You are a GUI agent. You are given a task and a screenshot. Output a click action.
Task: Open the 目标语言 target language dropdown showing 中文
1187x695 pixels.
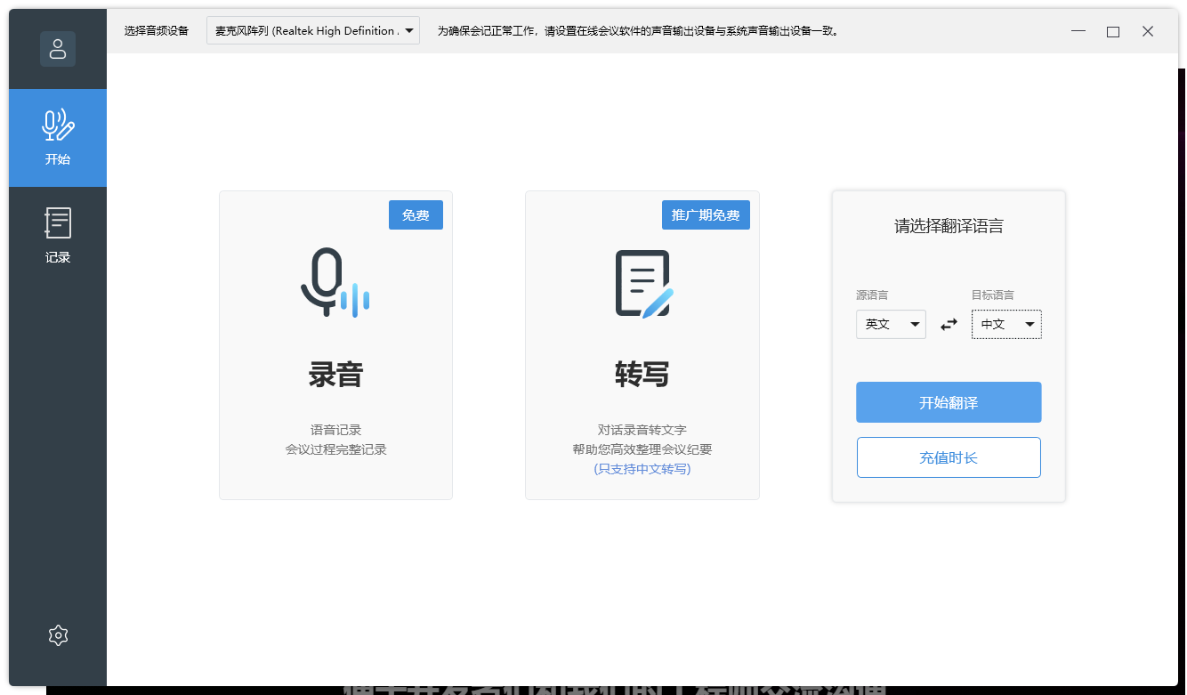pyautogui.click(x=1006, y=324)
